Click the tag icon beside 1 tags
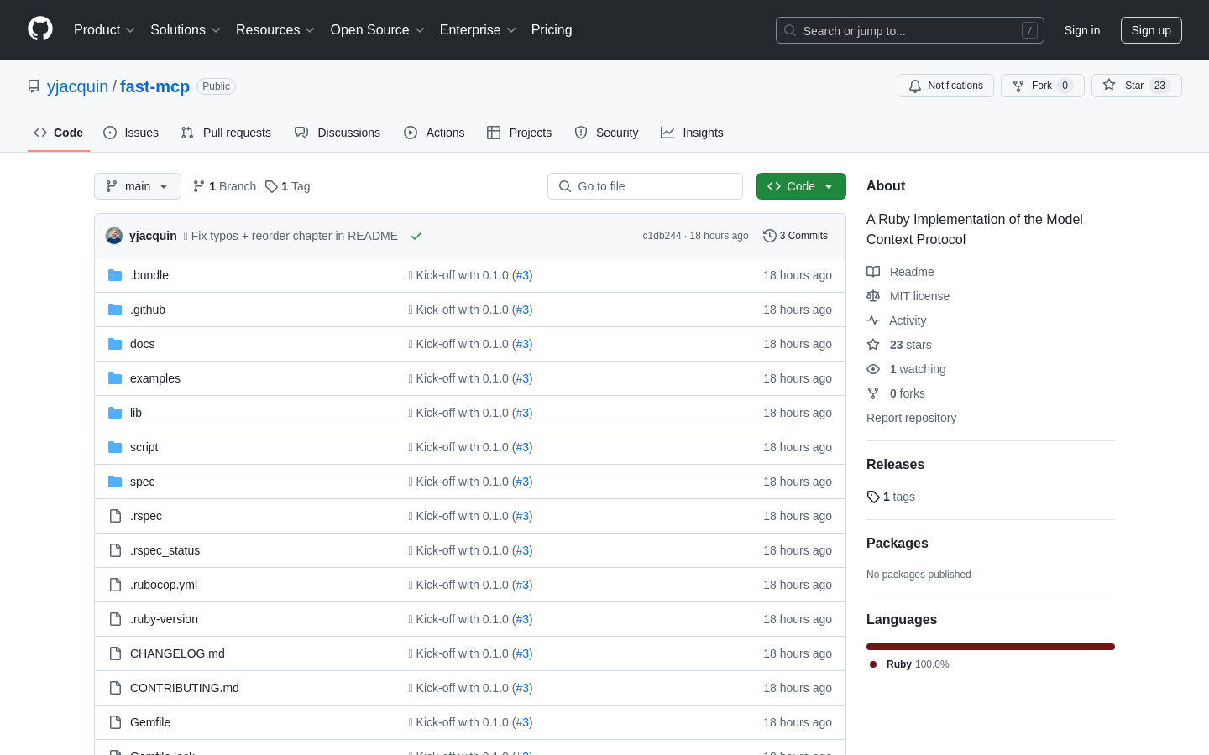Screen dimensions: 1209x755 (873, 497)
